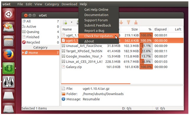This screenshot has height=115, width=189.
Task: Click the 00:01:03 elapsed time cell
Action: (x=161, y=61)
